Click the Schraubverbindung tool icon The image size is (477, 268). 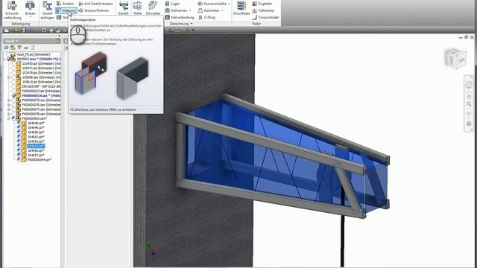click(12, 6)
